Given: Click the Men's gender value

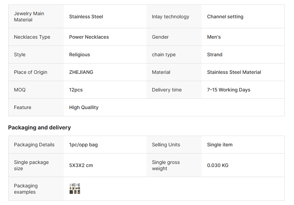Looking at the screenshot, I should click(x=214, y=37).
